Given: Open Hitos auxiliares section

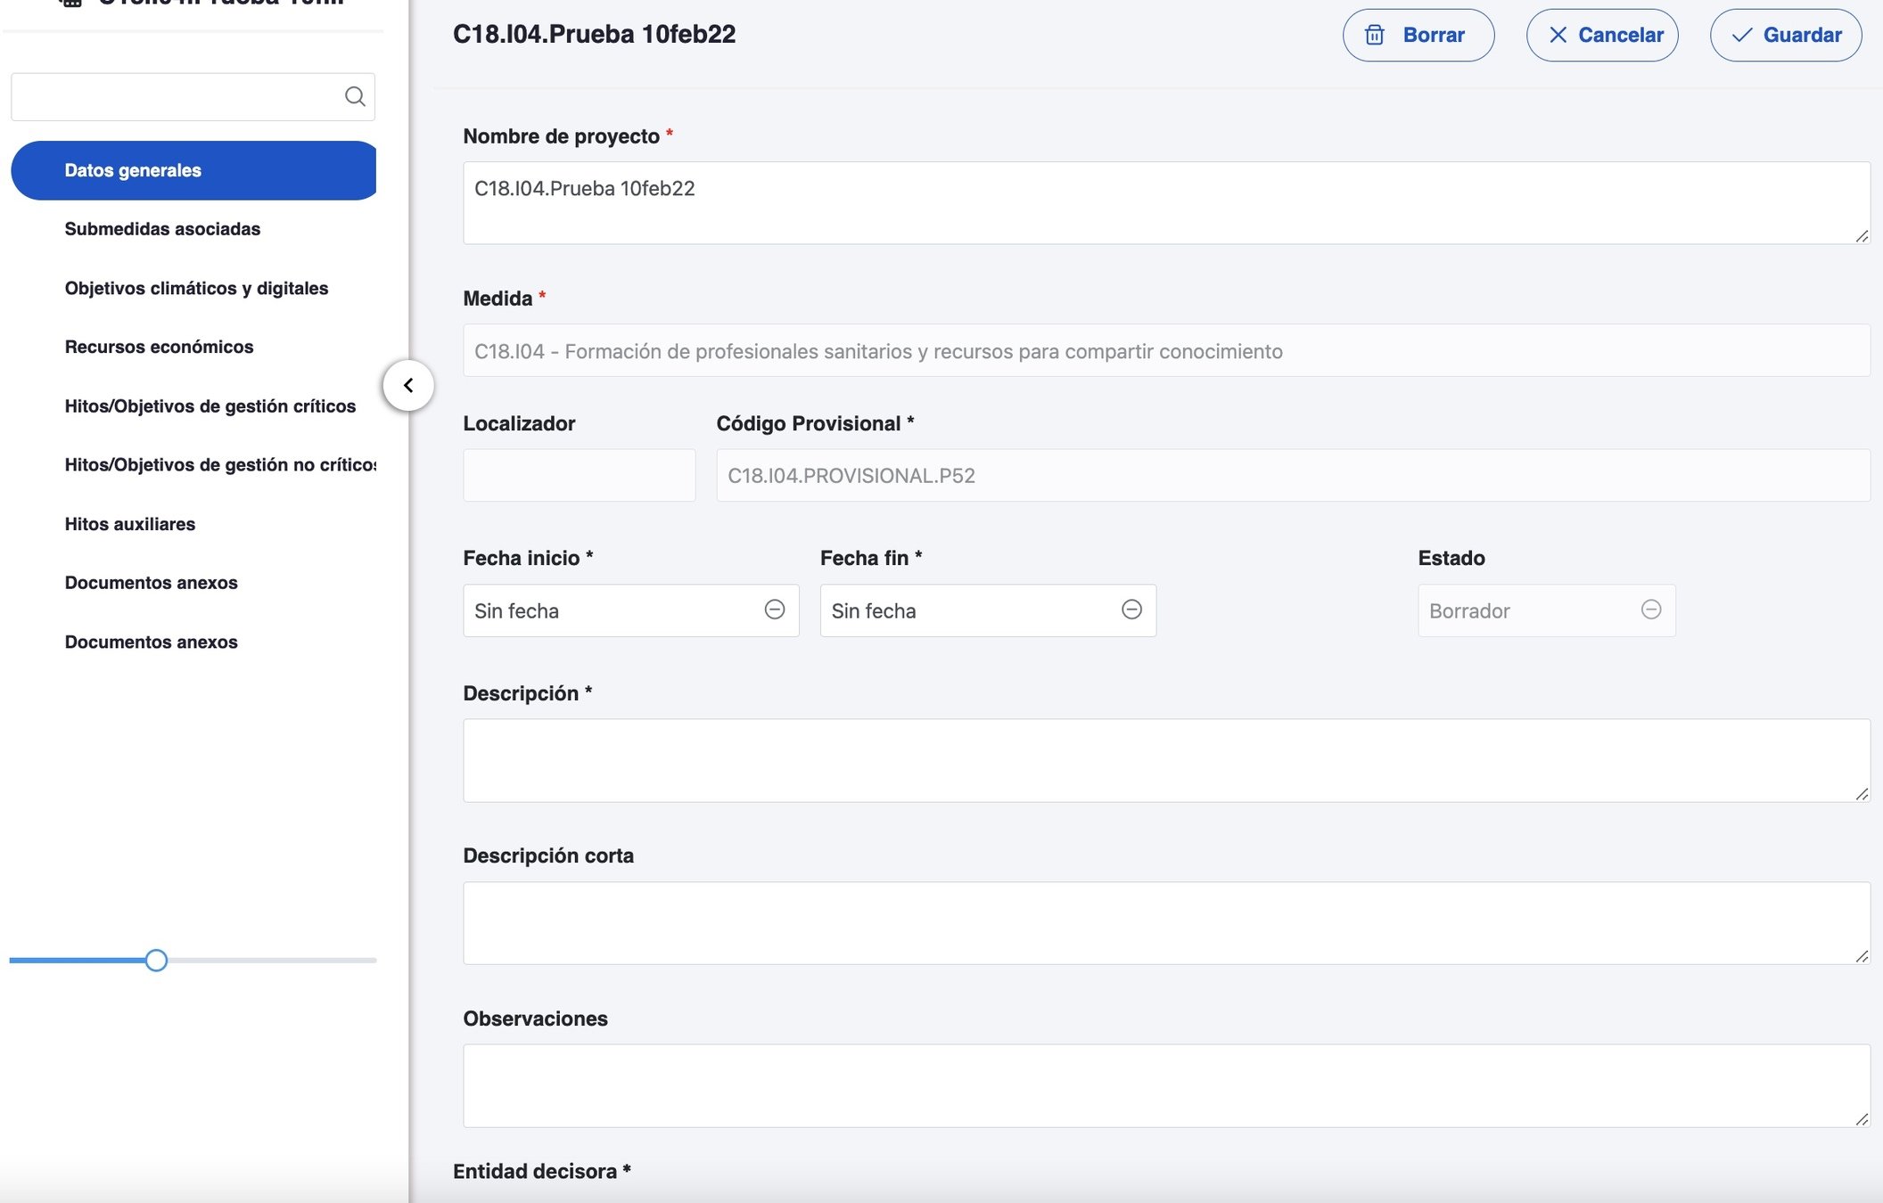Looking at the screenshot, I should (x=129, y=524).
